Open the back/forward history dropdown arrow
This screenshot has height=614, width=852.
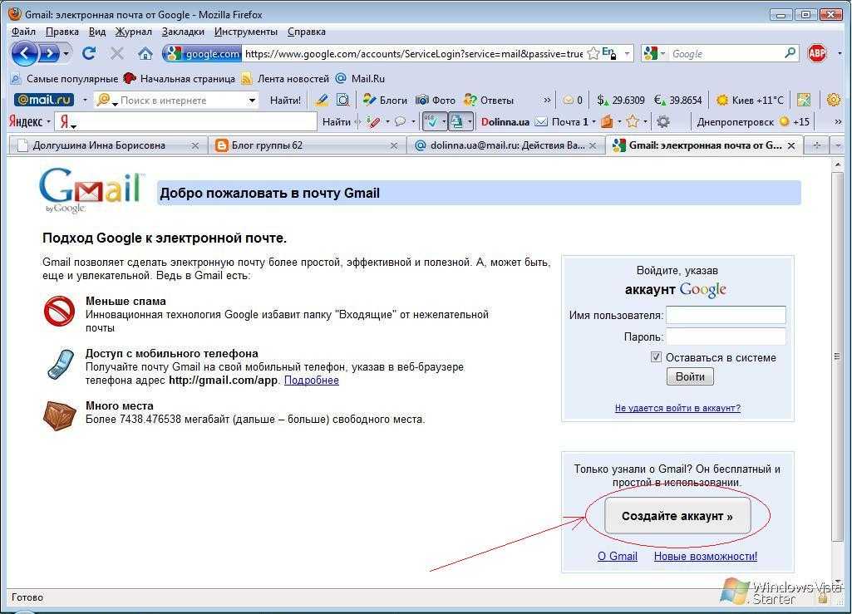coord(66,53)
